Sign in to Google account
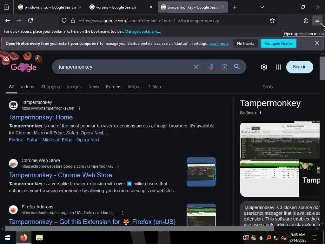The image size is (325, 244). click(300, 67)
